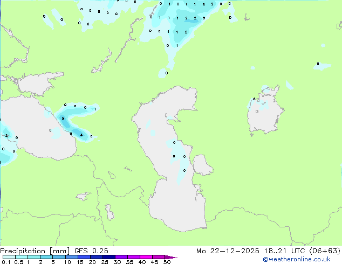
Task: Click the 10–15 mm legend swatch
Action: (71, 257)
